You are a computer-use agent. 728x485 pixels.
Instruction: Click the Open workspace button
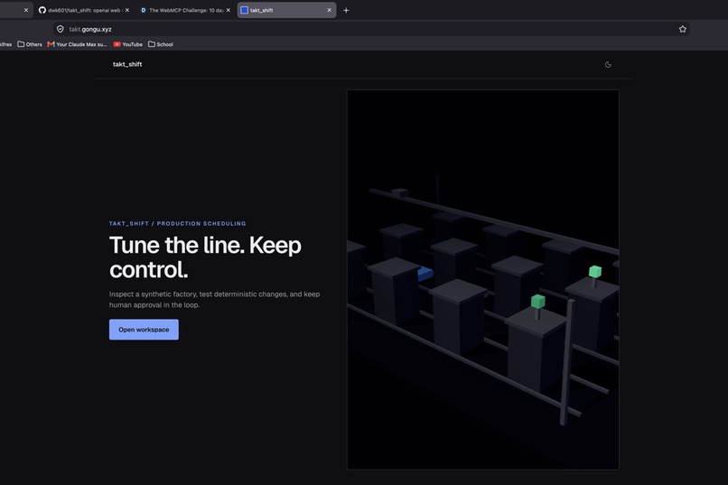[x=144, y=330]
